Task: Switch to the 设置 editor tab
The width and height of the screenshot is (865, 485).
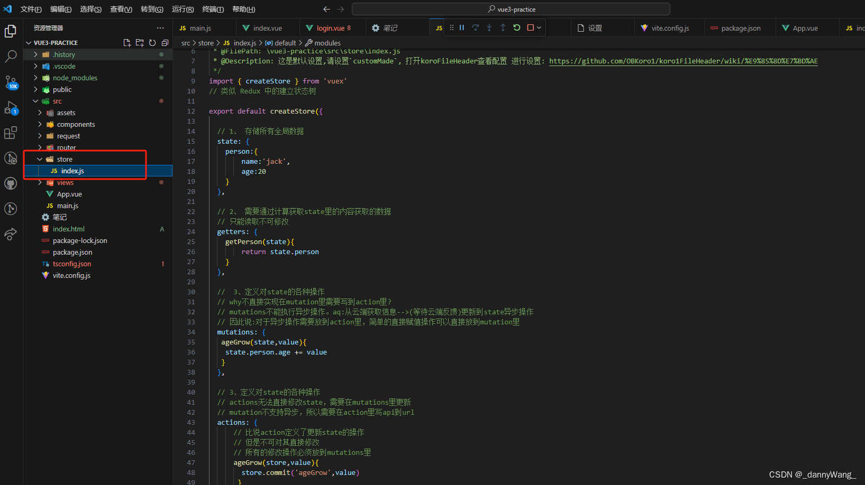Action: [603, 28]
